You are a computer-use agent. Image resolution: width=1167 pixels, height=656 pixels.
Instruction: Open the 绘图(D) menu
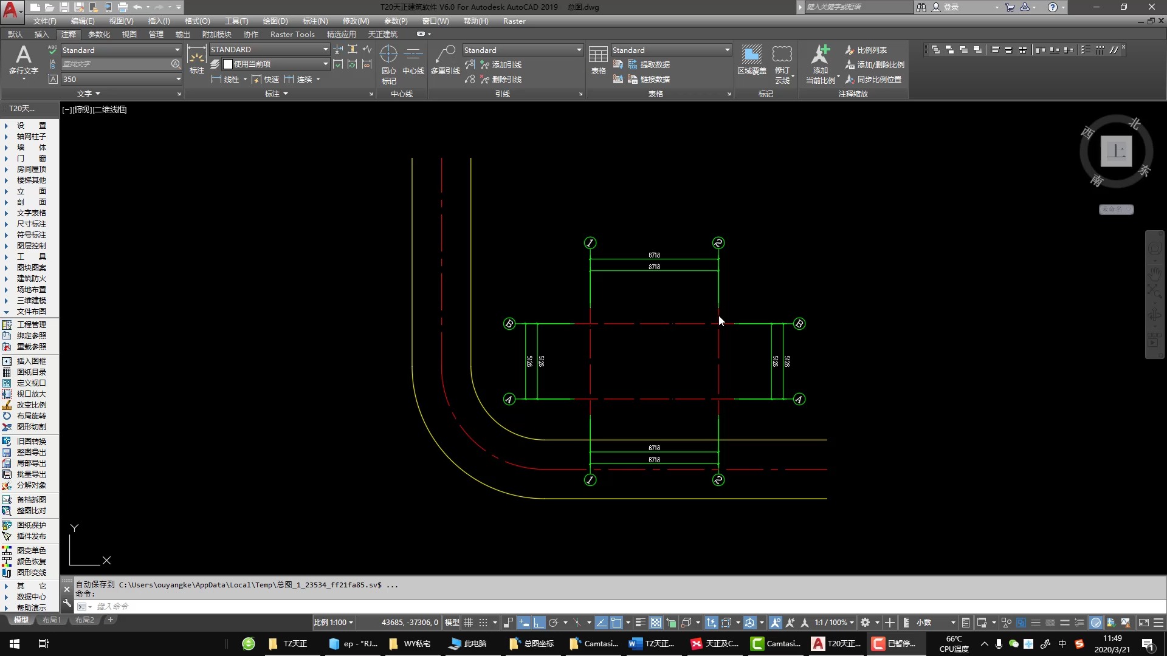click(x=275, y=21)
